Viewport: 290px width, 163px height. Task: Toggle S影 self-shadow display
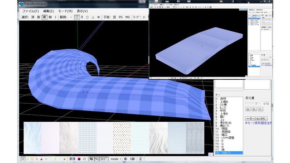click(132, 159)
